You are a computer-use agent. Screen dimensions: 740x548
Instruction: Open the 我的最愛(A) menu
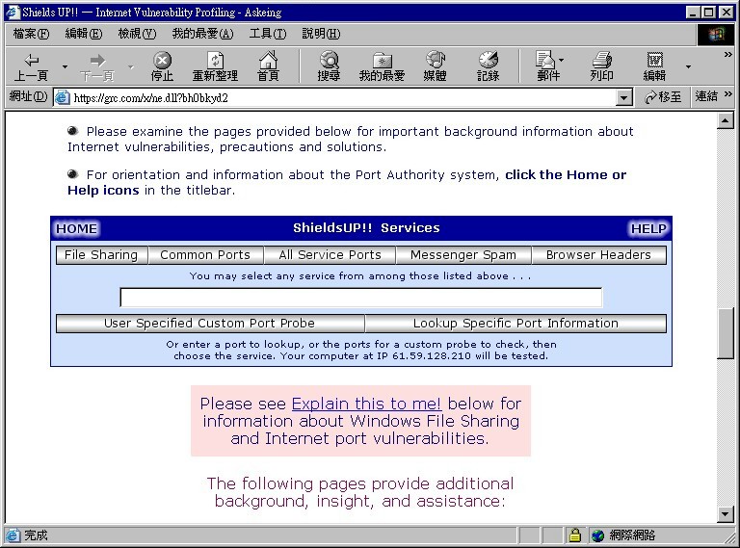[x=202, y=34]
